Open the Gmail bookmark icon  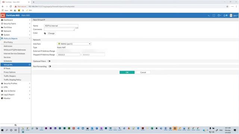(x=11, y=10)
